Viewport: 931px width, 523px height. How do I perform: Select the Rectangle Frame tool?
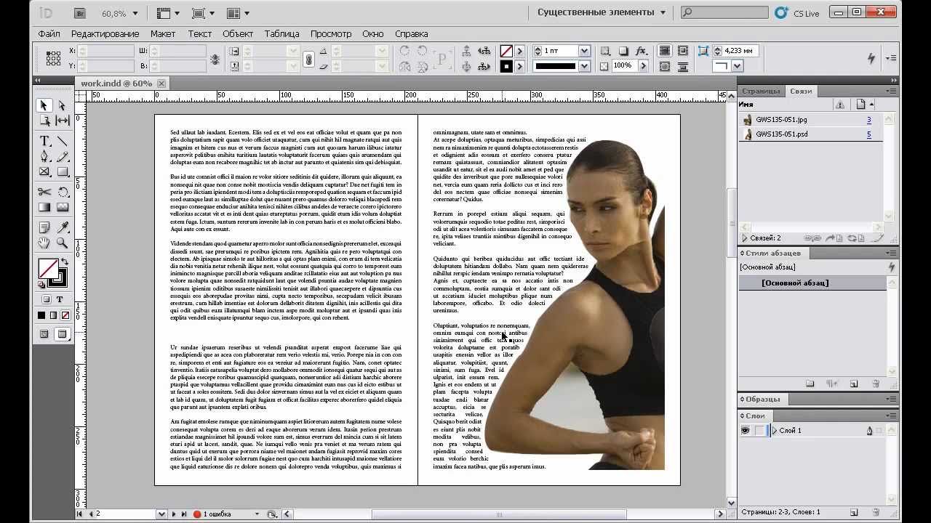[44, 171]
